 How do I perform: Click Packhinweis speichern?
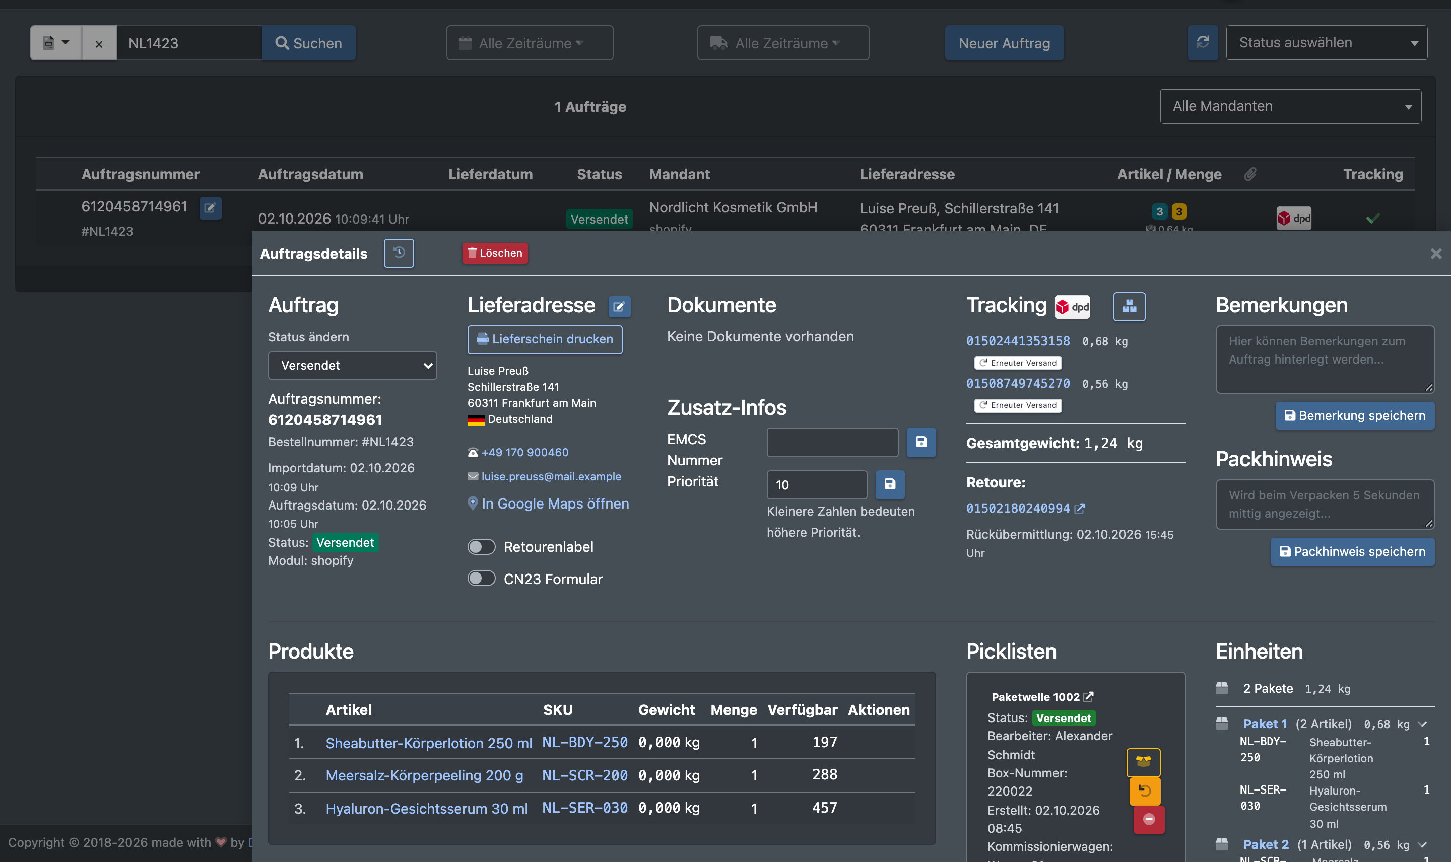pyautogui.click(x=1352, y=551)
